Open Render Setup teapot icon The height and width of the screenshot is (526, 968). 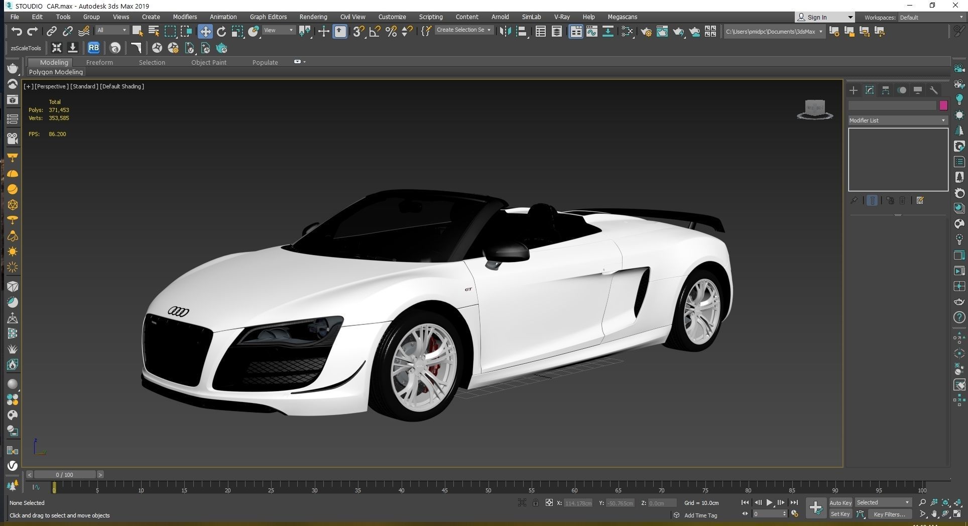(646, 31)
